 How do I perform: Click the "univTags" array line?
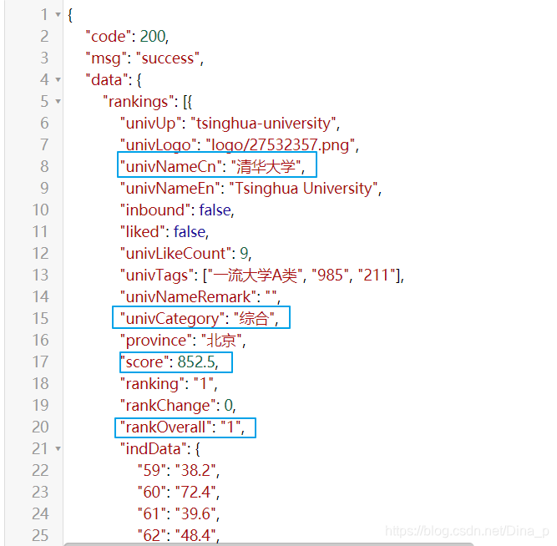[x=262, y=275]
